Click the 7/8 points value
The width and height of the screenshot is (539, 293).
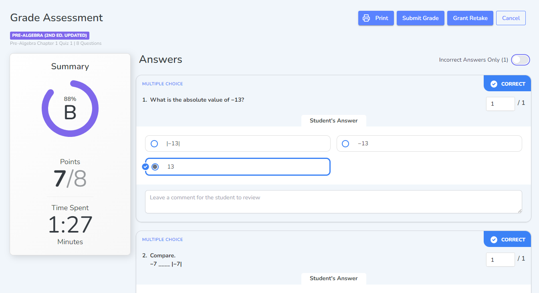tap(70, 179)
